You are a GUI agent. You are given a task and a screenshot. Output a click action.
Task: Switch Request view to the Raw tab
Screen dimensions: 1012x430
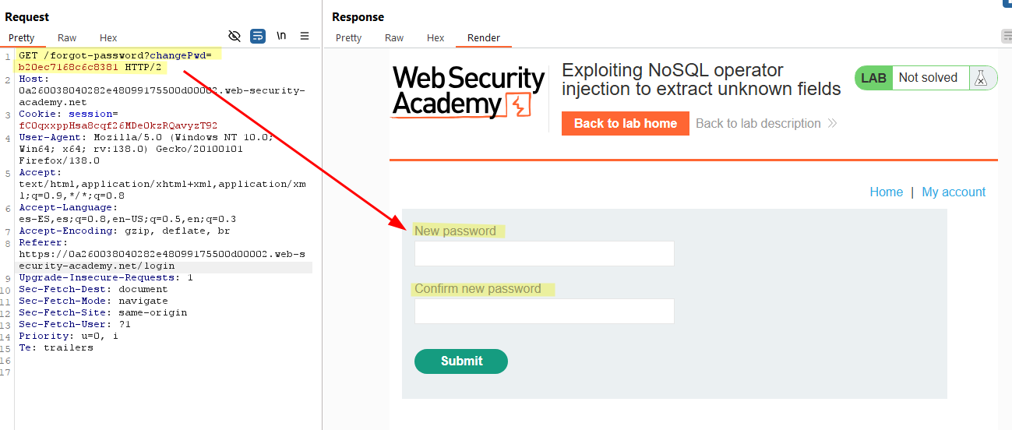(67, 37)
